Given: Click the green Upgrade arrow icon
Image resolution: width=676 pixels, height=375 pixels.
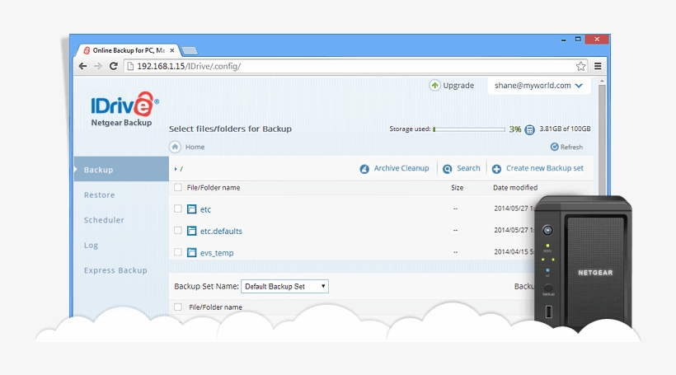Looking at the screenshot, I should point(434,86).
